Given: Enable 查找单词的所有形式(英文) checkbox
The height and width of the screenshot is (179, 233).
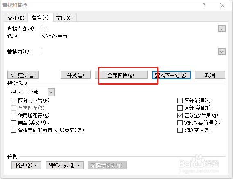Looking at the screenshot, I should point(14,130).
